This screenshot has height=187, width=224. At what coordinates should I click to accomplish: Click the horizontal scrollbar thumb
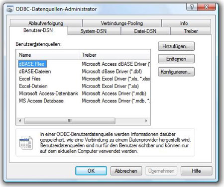point(70,121)
